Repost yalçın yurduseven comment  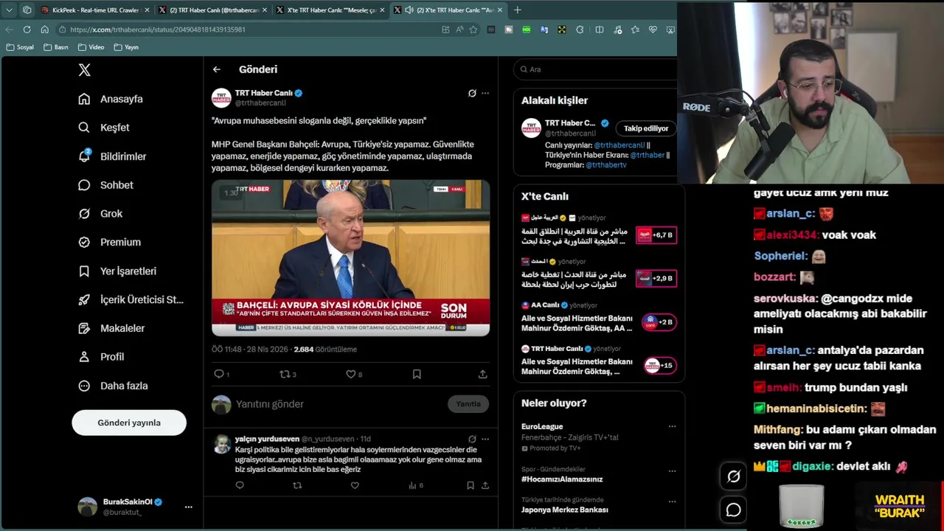tap(297, 485)
